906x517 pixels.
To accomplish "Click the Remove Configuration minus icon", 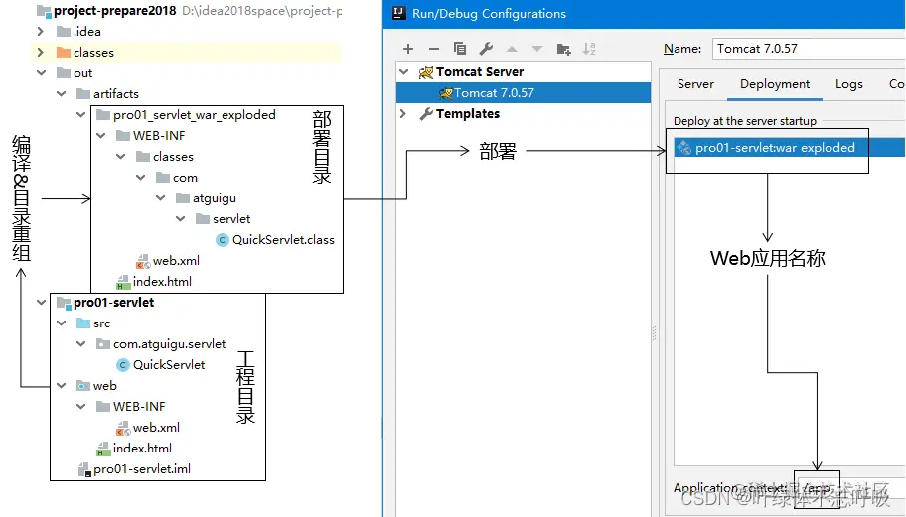I will pos(434,49).
